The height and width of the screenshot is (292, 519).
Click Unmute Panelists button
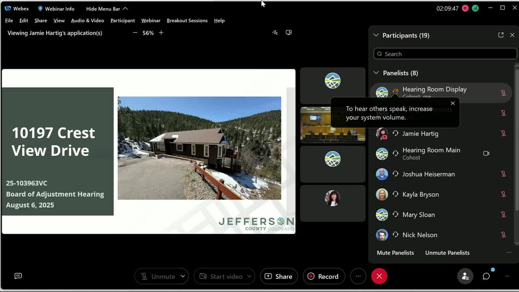pyautogui.click(x=447, y=253)
